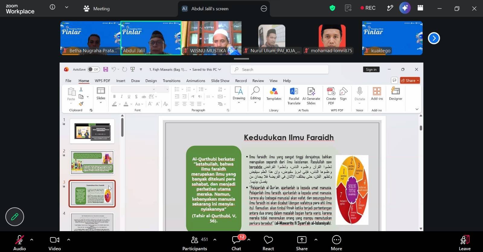Expand audio options caret
This screenshot has width=483, height=252.
[x=32, y=240]
